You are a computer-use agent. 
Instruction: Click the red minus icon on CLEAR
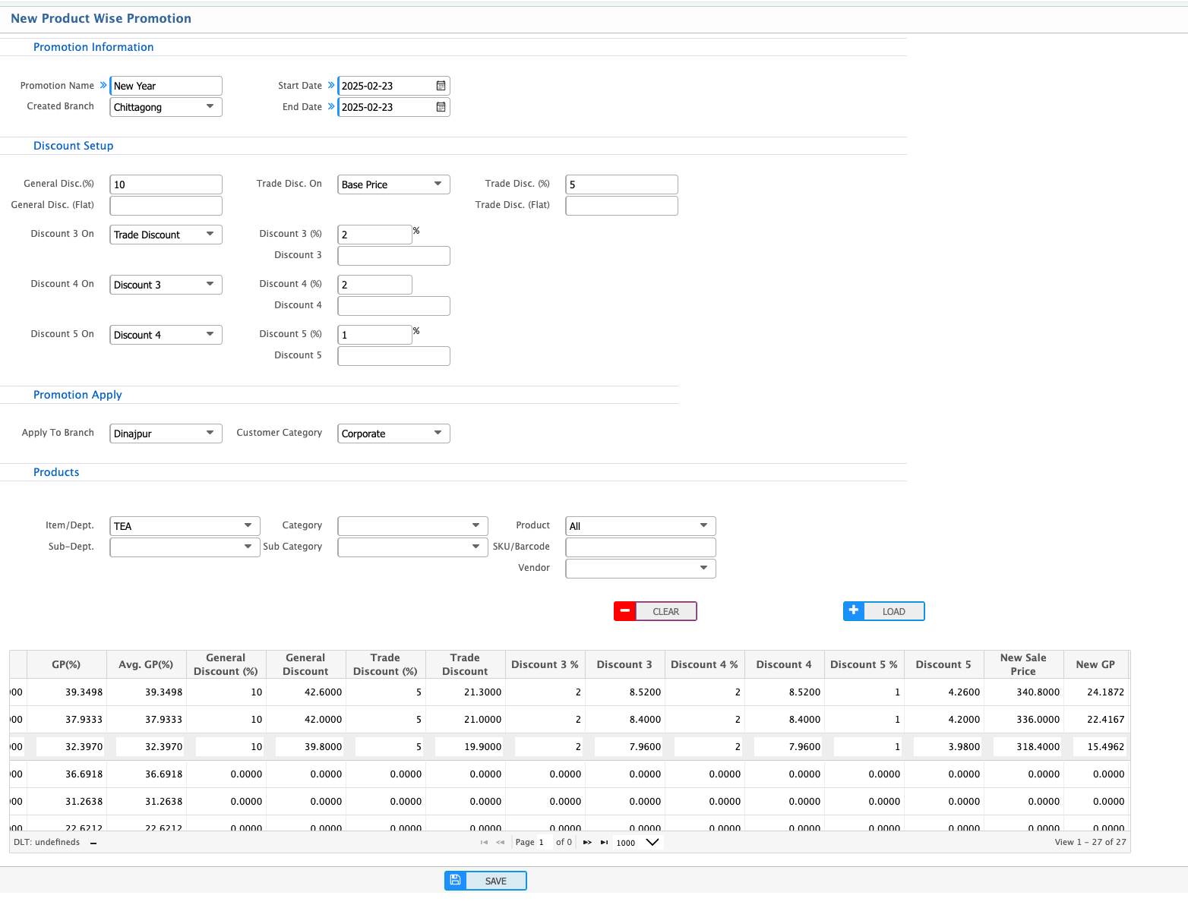point(625,611)
